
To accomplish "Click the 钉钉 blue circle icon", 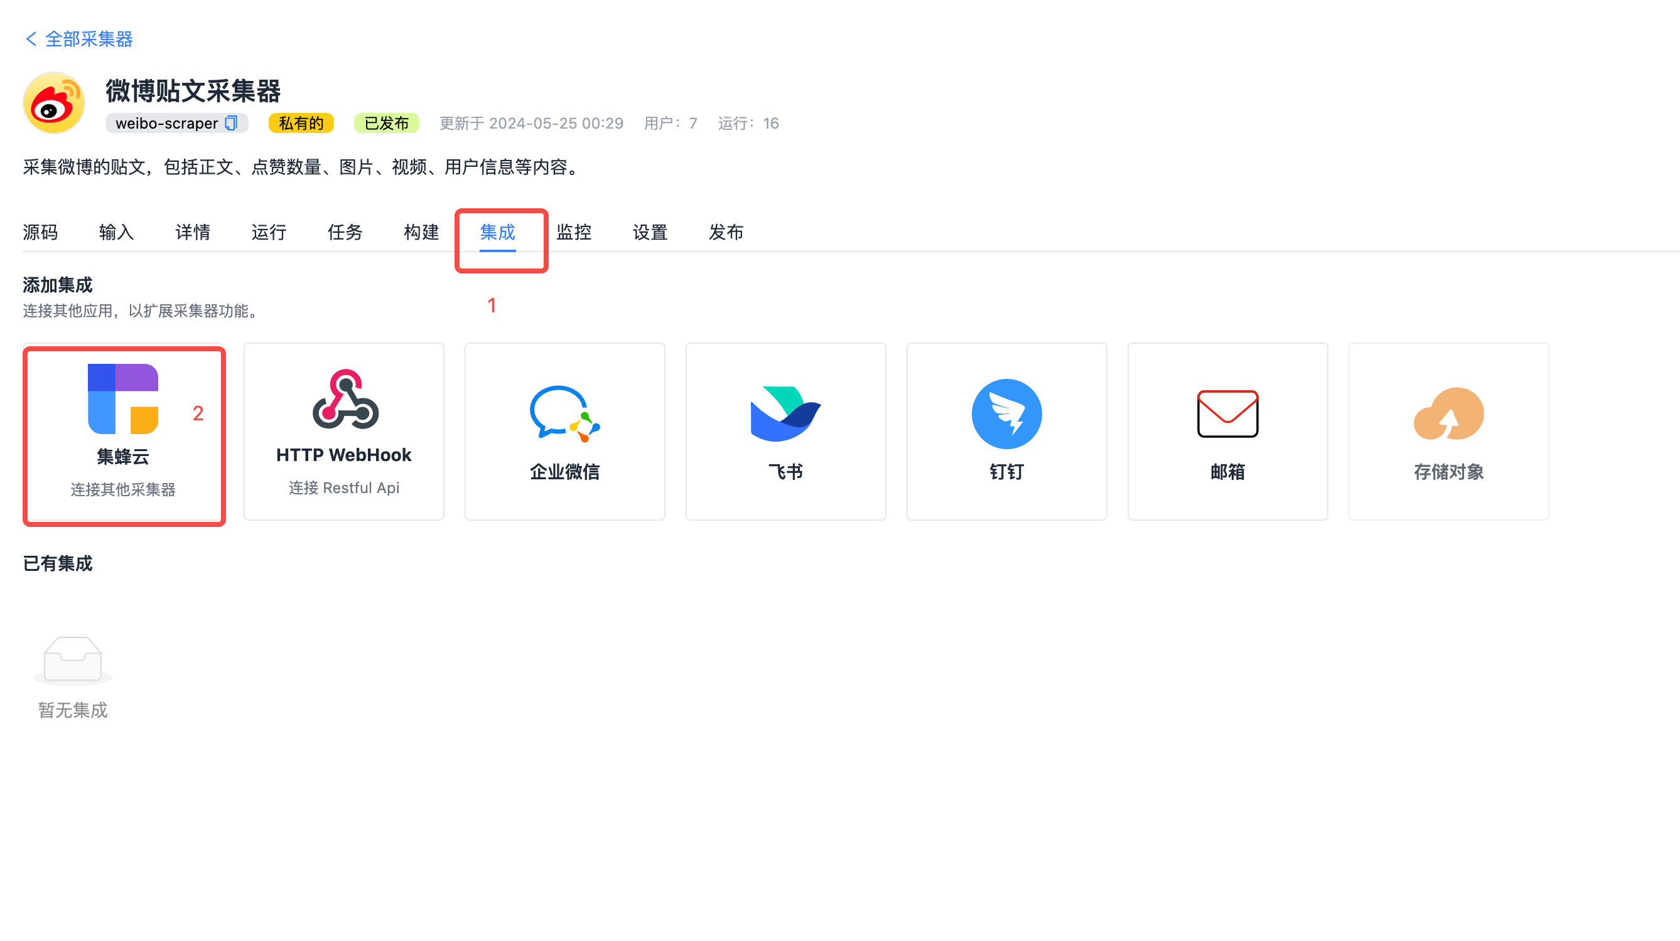I will click(1007, 414).
